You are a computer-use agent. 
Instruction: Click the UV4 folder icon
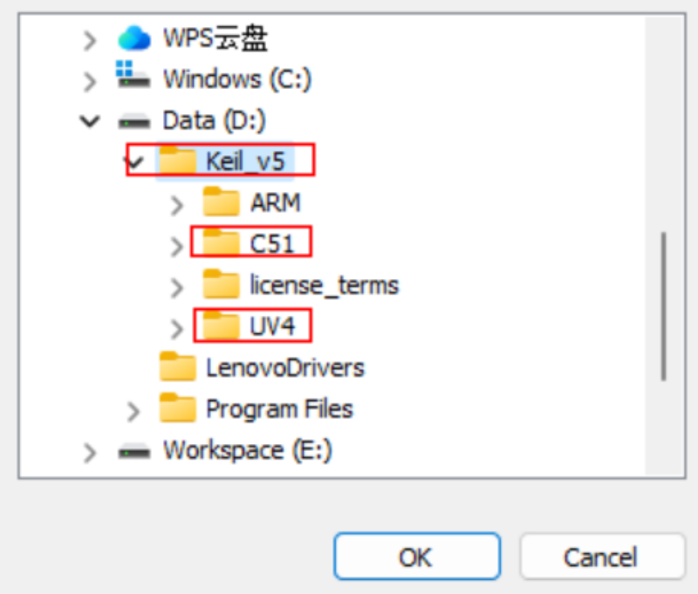pos(221,326)
